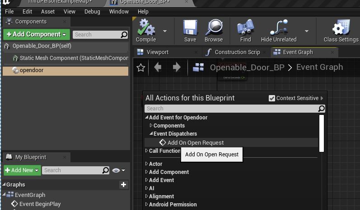The width and height of the screenshot is (360, 210).
Task: Expand the Call Function category
Action: click(x=146, y=151)
